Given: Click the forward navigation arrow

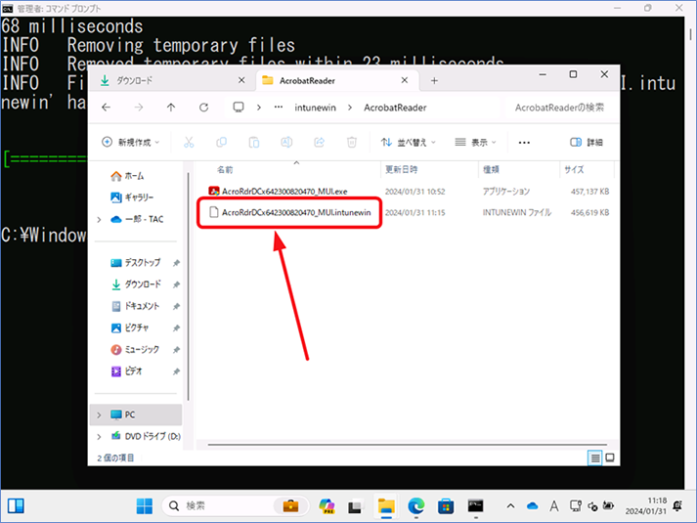Looking at the screenshot, I should coord(139,108).
